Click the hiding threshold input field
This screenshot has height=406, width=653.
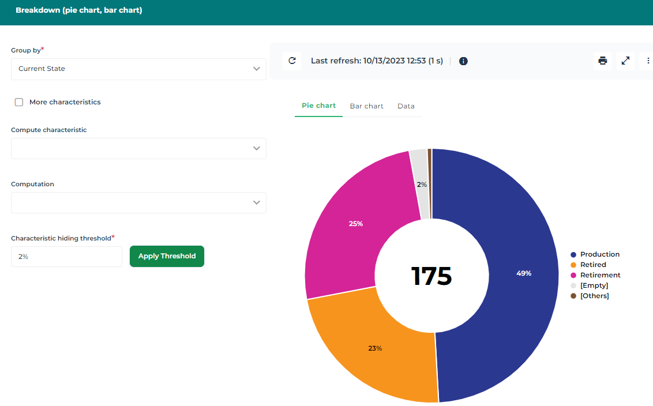(x=66, y=257)
